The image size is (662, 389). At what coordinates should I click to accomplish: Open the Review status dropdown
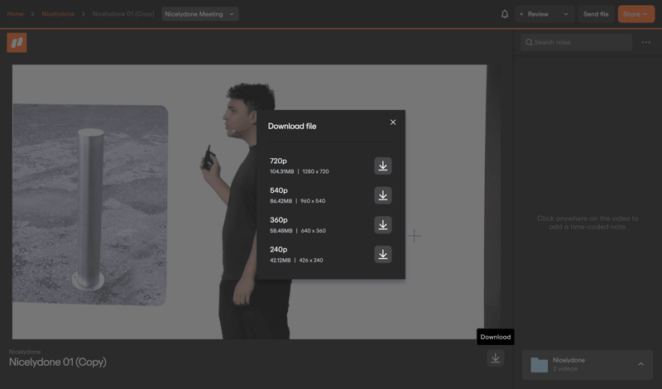point(544,14)
